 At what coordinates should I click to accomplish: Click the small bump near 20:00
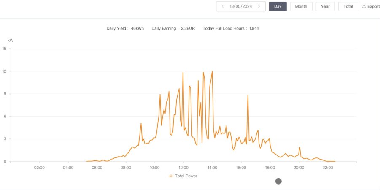tap(300, 147)
